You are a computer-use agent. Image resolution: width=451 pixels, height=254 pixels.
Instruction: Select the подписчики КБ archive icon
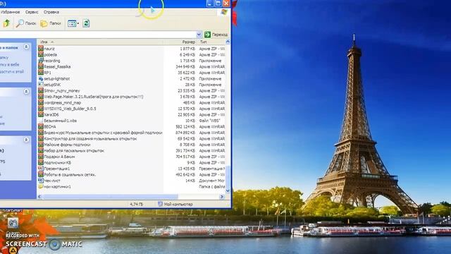41,163
